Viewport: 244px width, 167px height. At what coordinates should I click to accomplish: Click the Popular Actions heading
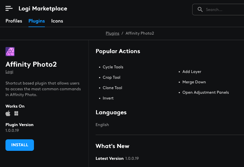click(118, 51)
